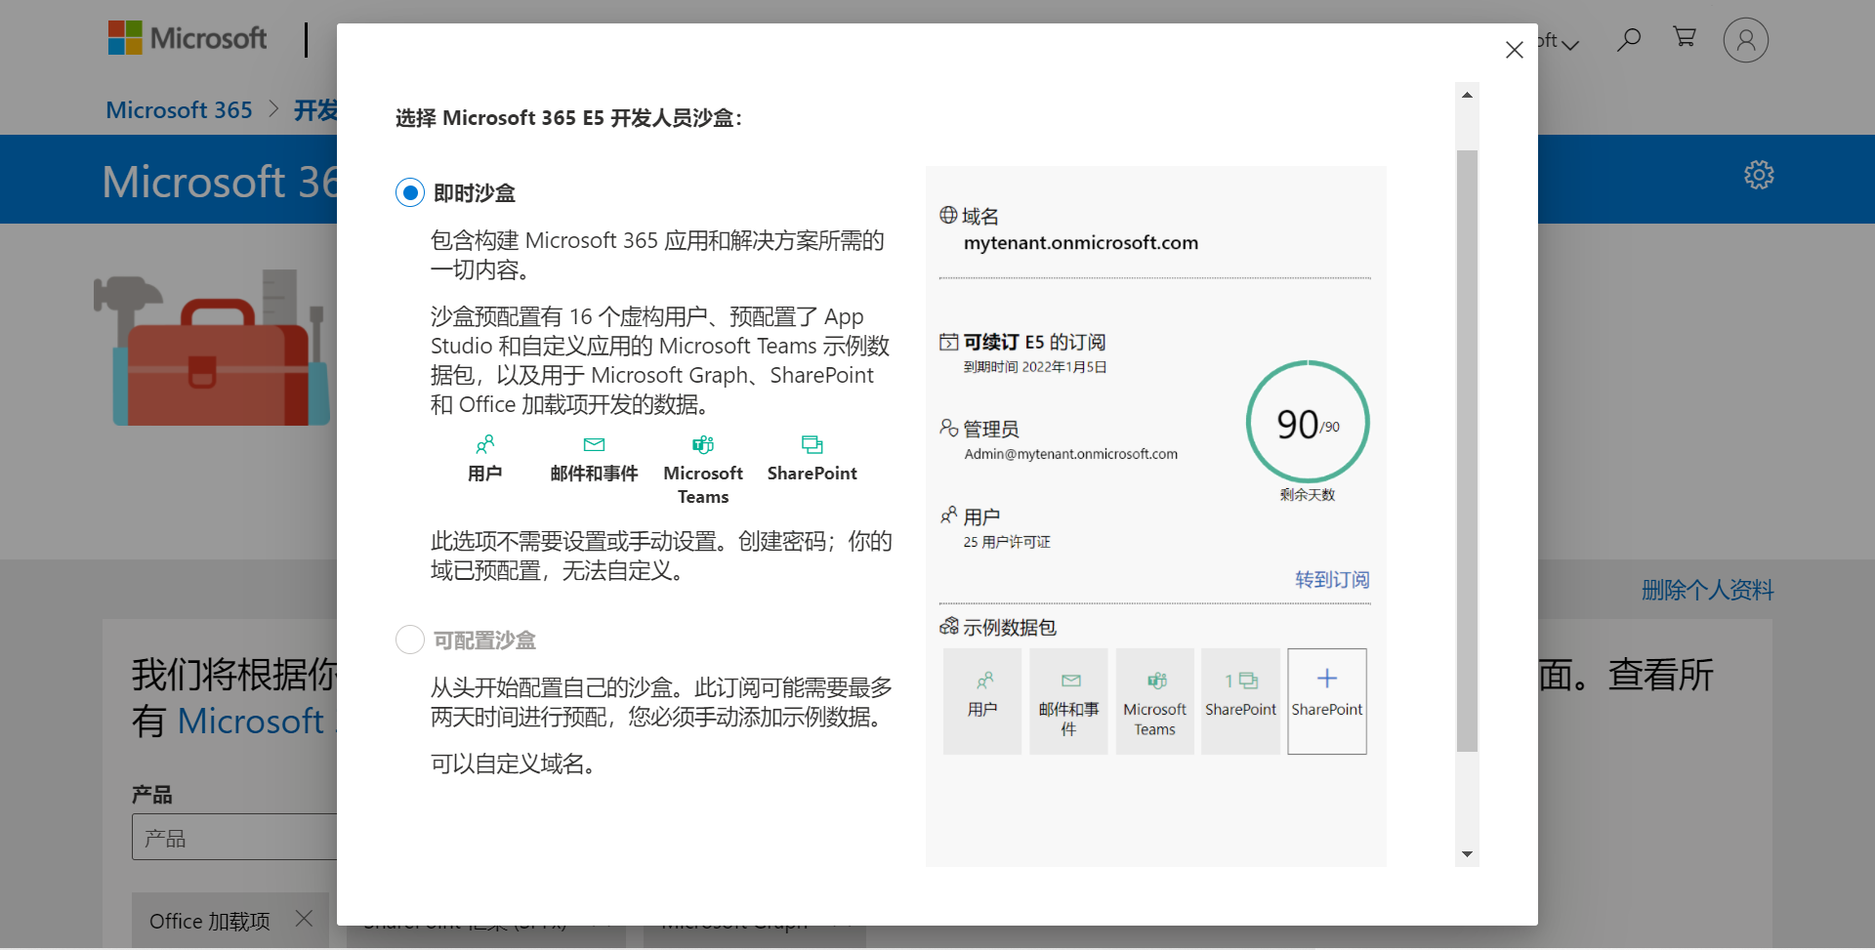The width and height of the screenshot is (1875, 950).
Task: Click the Microsoft link in the background paragraph
Action: [251, 721]
